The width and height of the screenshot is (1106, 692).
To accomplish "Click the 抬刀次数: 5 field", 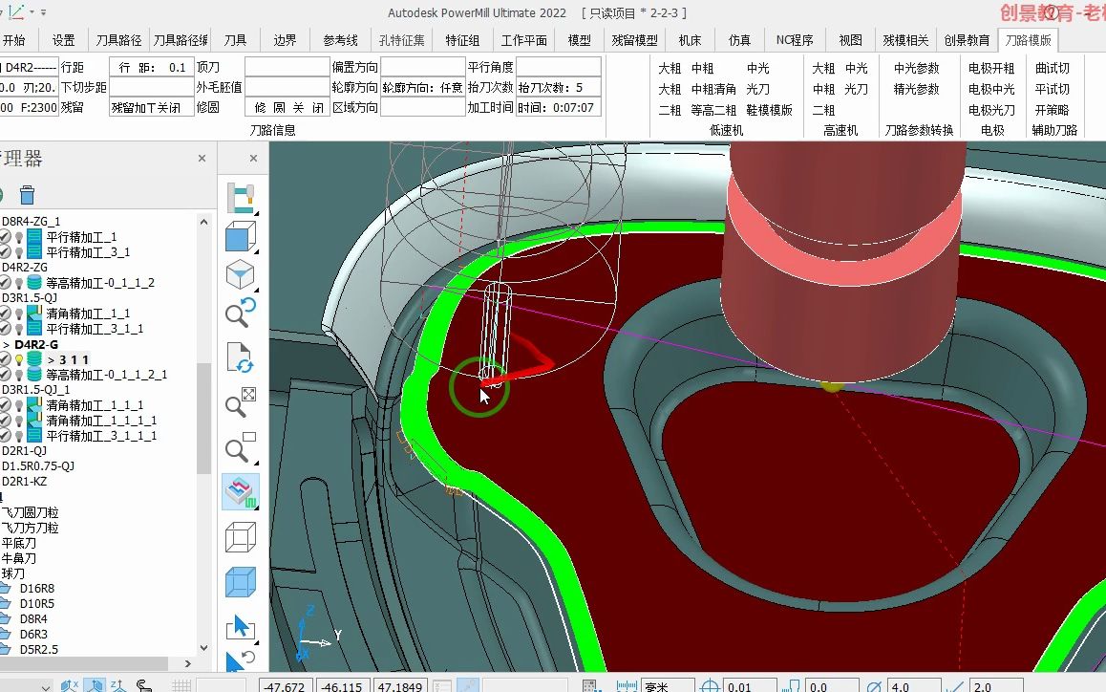I will [559, 88].
